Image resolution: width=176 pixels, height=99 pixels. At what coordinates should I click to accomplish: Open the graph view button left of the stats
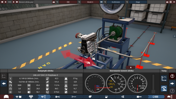tap(4, 76)
